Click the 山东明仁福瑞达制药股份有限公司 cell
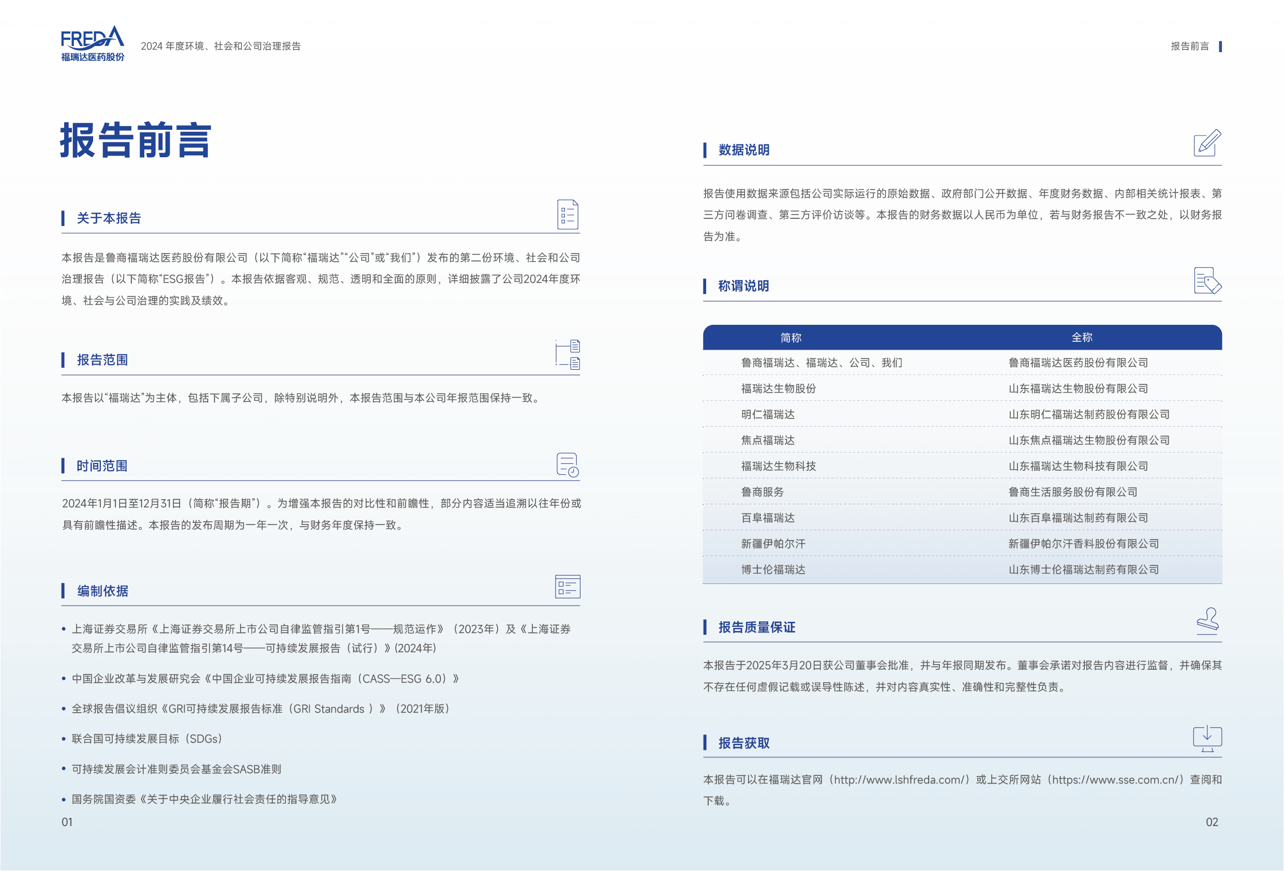 (1089, 415)
